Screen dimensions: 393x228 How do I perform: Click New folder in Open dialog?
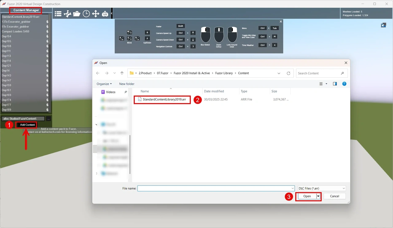point(127,84)
